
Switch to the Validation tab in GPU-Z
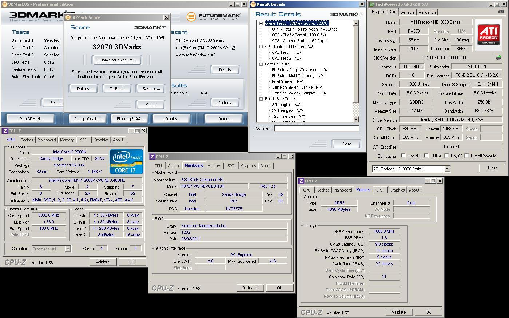[x=427, y=12]
